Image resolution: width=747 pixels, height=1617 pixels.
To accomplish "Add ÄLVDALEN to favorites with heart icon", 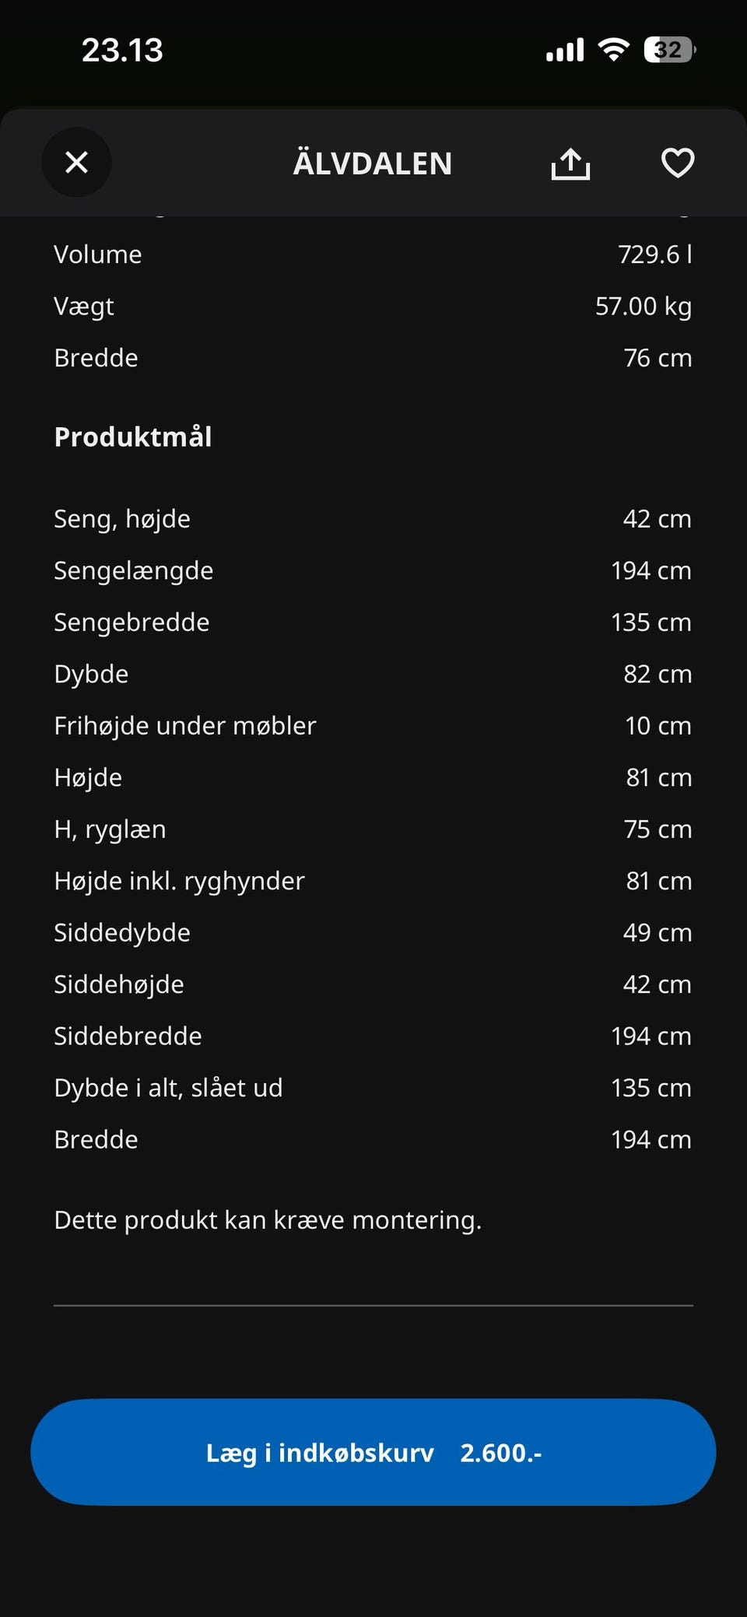I will tap(677, 163).
